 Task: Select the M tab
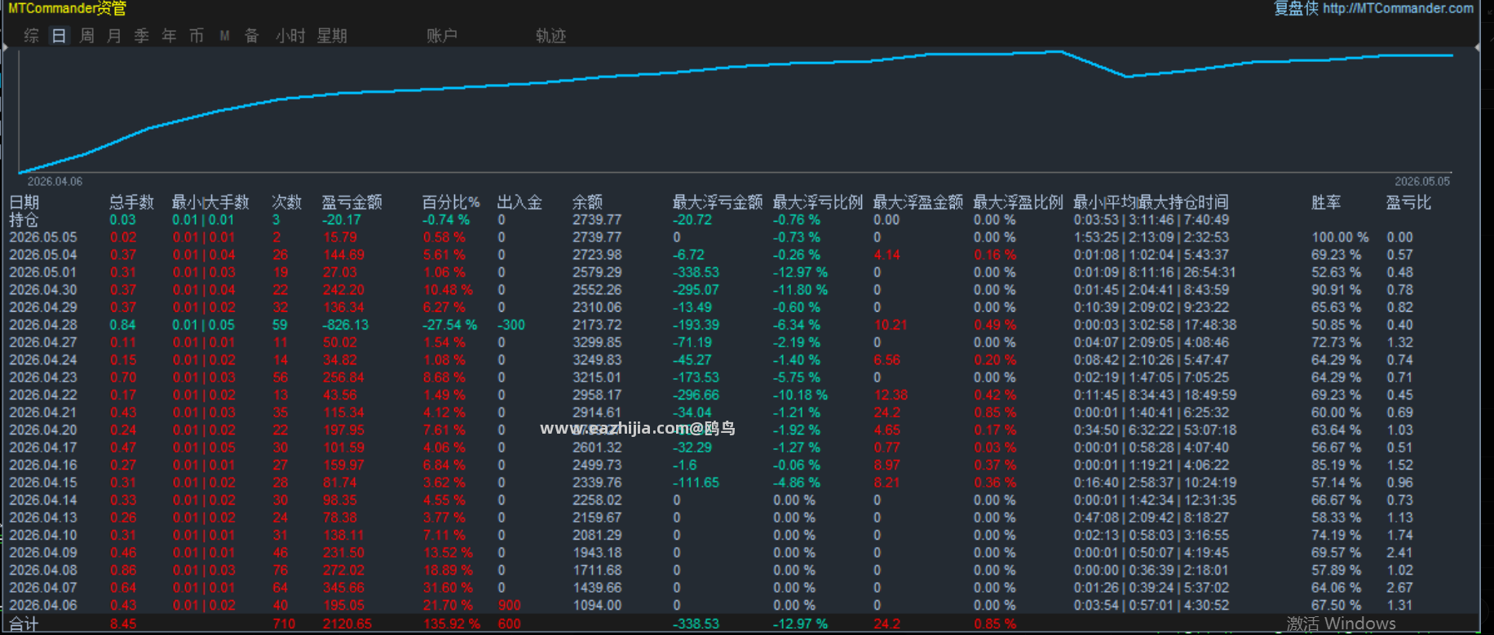(224, 36)
